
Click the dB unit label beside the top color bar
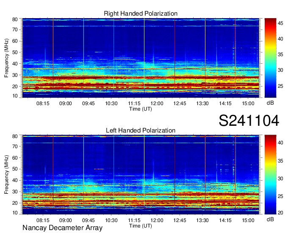270,103
